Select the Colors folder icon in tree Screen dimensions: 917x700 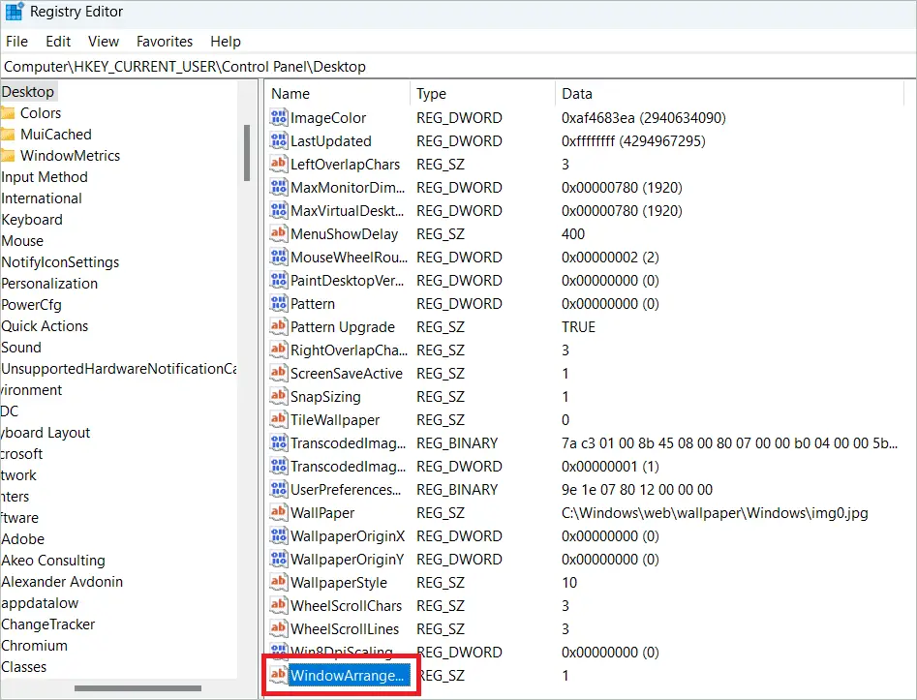8,113
